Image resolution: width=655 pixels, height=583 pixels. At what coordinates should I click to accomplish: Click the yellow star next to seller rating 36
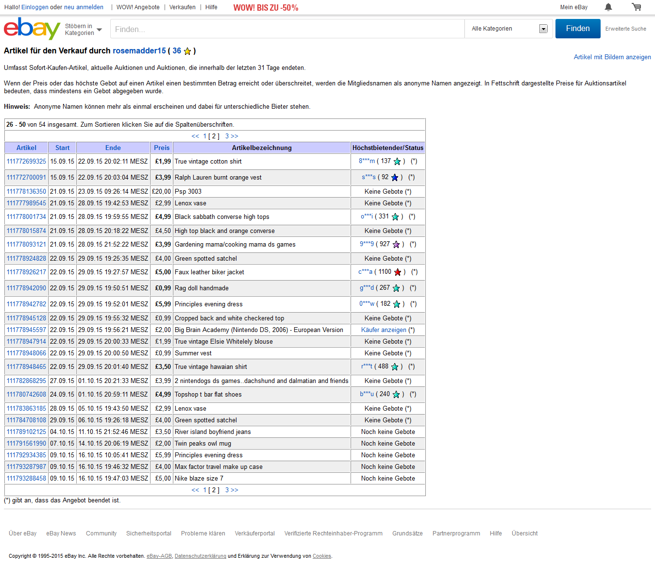pos(187,51)
